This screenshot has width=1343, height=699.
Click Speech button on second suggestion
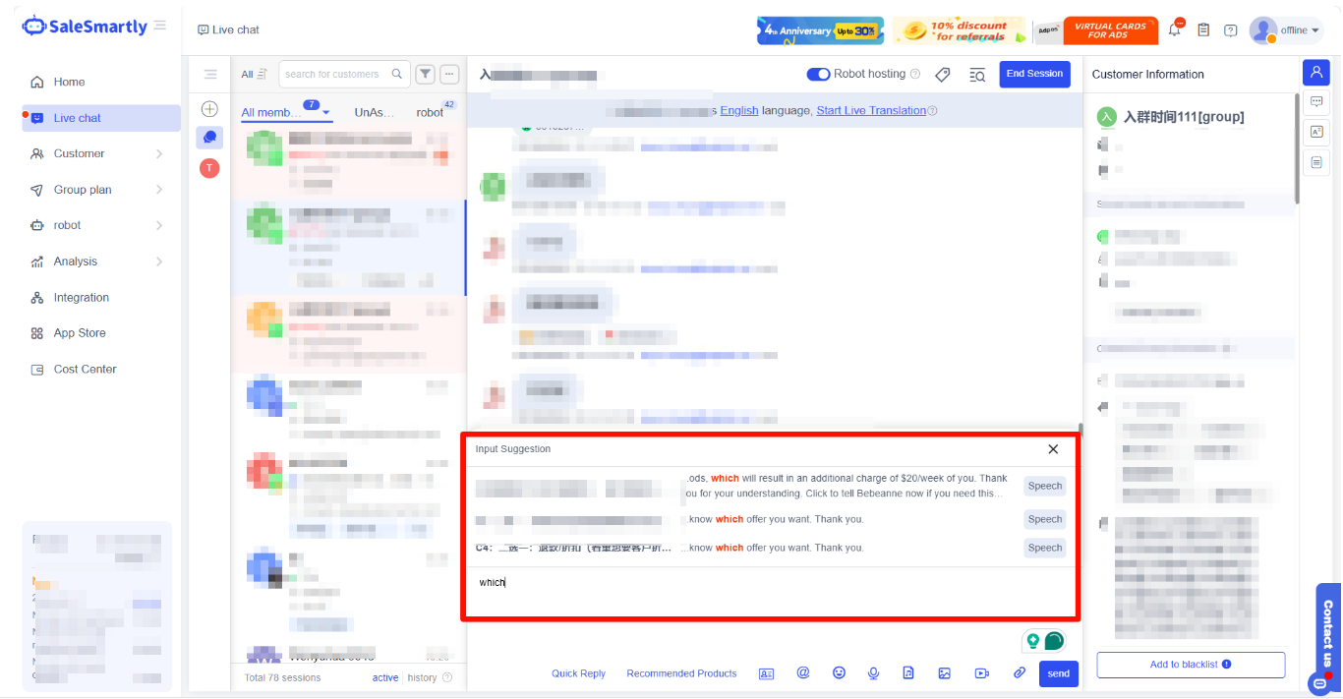[x=1044, y=519]
